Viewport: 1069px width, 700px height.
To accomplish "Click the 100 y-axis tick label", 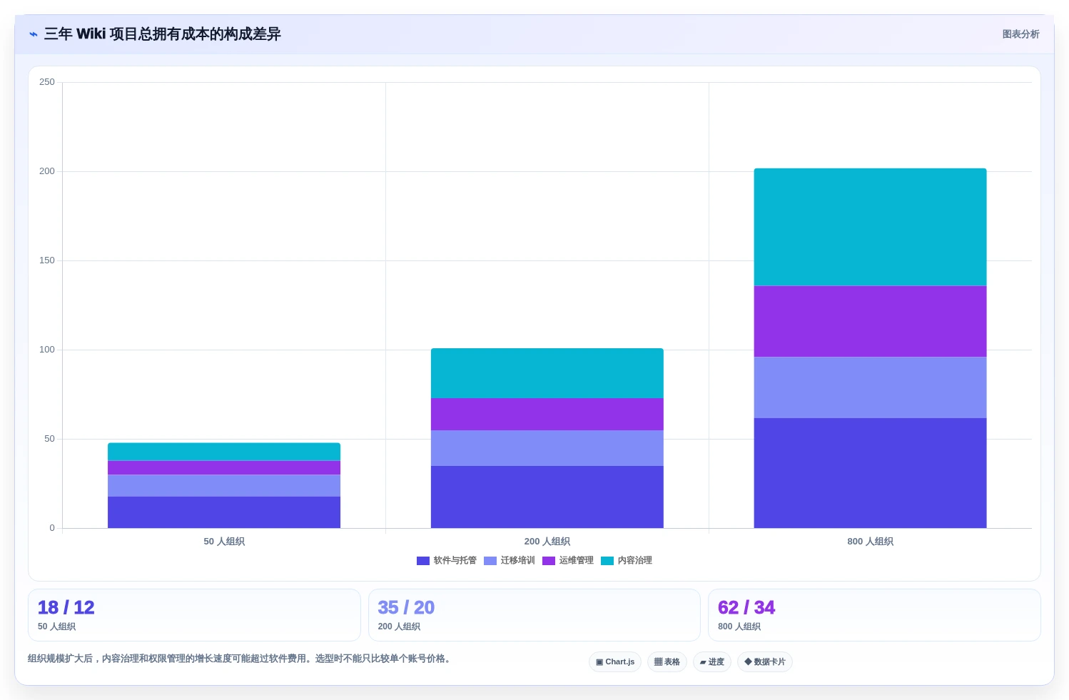I will tap(47, 350).
